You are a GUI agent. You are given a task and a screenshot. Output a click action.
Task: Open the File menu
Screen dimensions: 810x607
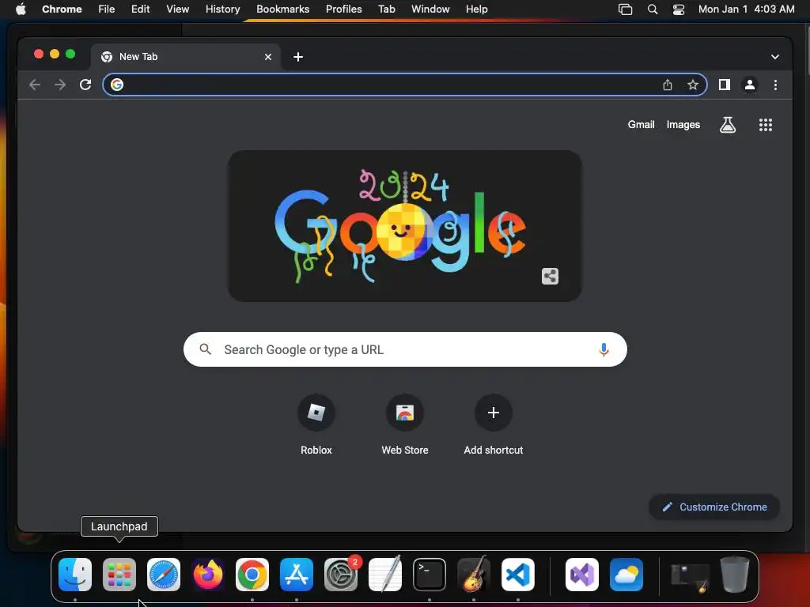[107, 9]
